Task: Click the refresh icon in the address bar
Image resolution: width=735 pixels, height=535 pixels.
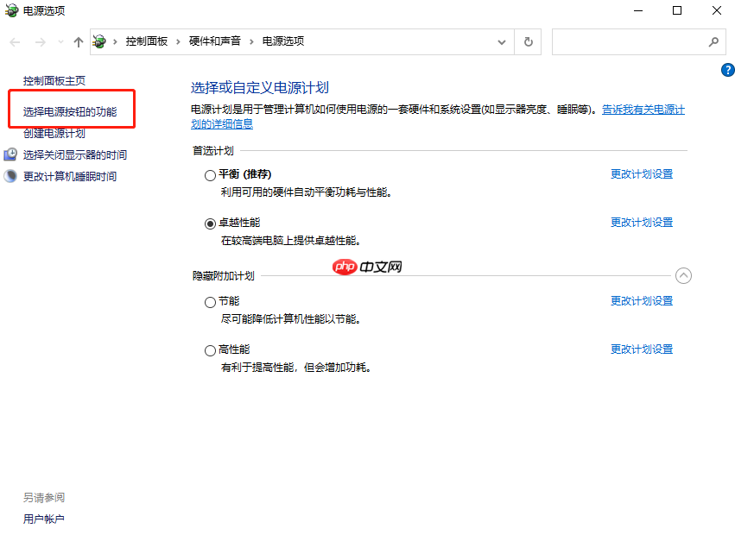Action: point(528,41)
